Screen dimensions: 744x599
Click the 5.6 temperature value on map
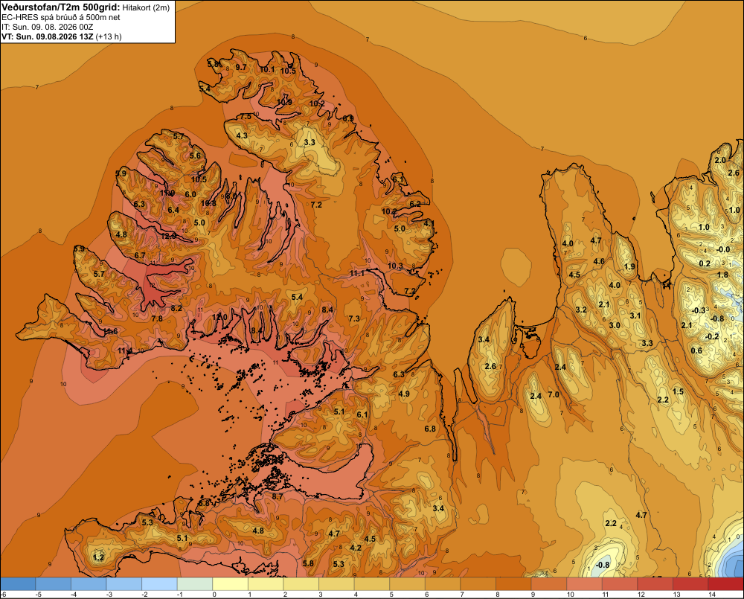[195, 156]
